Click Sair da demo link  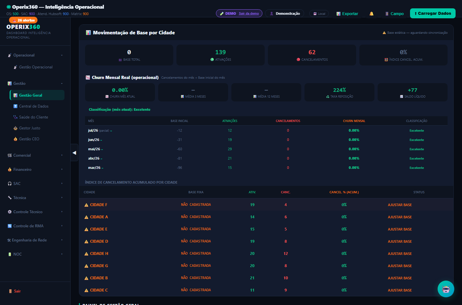[x=249, y=13]
